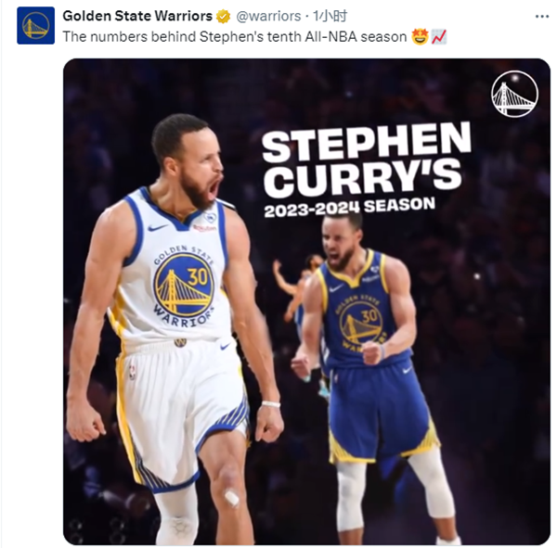Click the STEPHEN CURRY'S headline text

(366, 159)
